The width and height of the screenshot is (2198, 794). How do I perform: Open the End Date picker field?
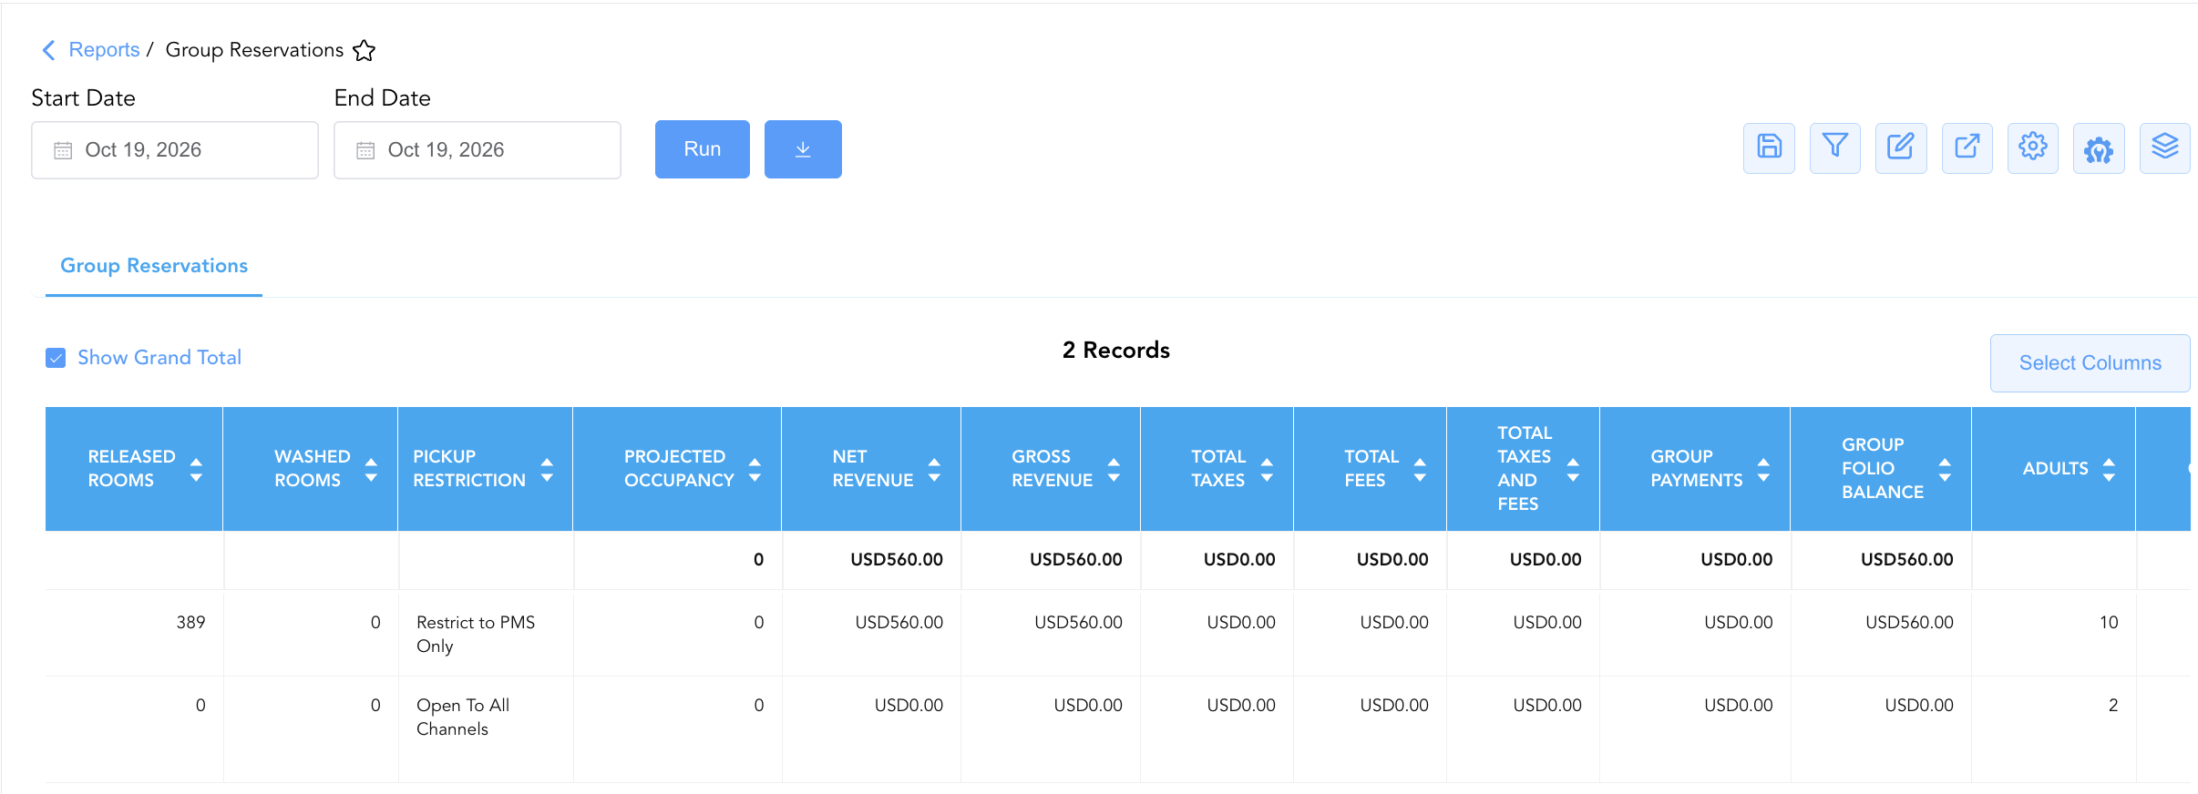click(x=478, y=150)
